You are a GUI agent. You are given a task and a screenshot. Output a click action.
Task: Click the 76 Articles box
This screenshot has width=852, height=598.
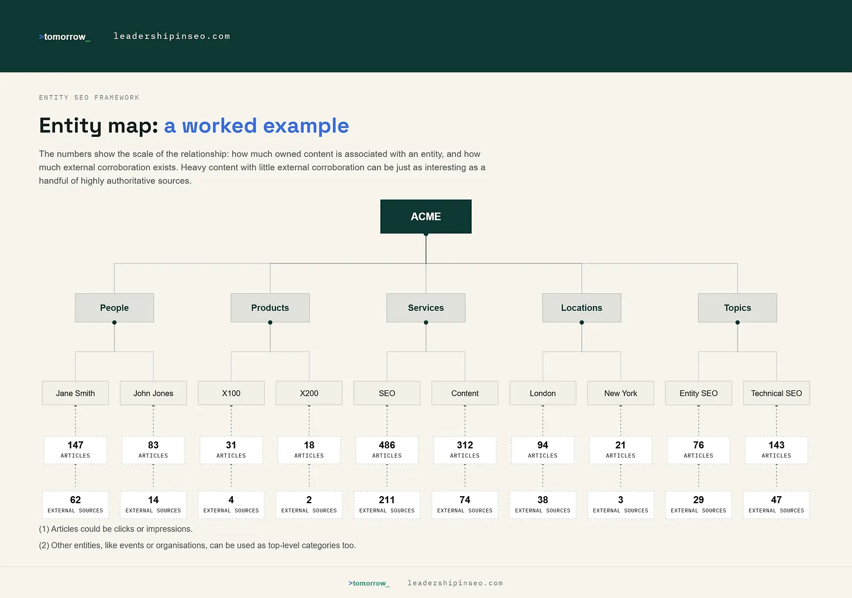tap(699, 450)
